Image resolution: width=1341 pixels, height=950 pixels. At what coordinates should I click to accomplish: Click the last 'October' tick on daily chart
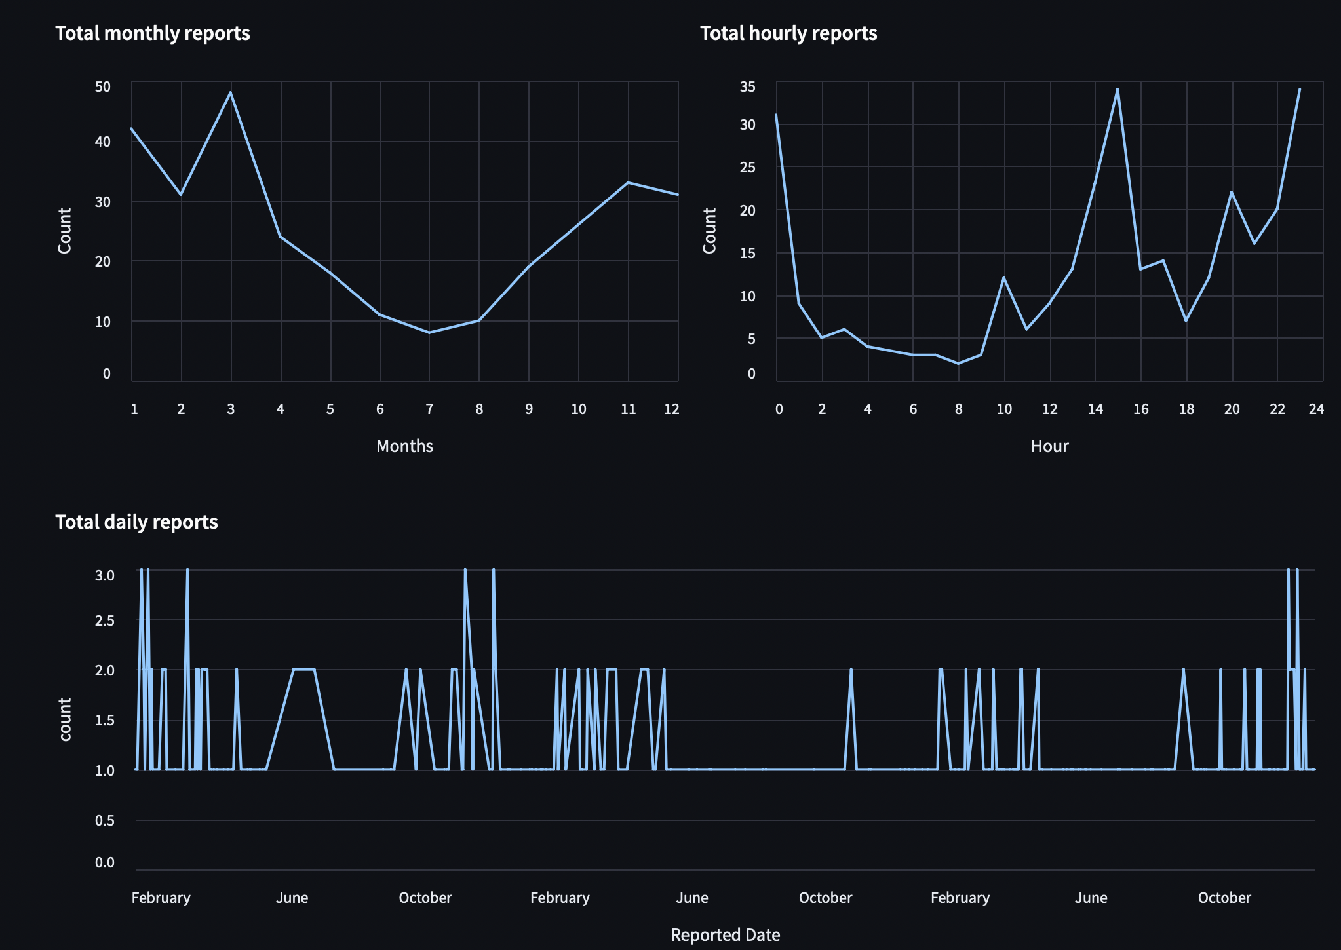[1224, 898]
